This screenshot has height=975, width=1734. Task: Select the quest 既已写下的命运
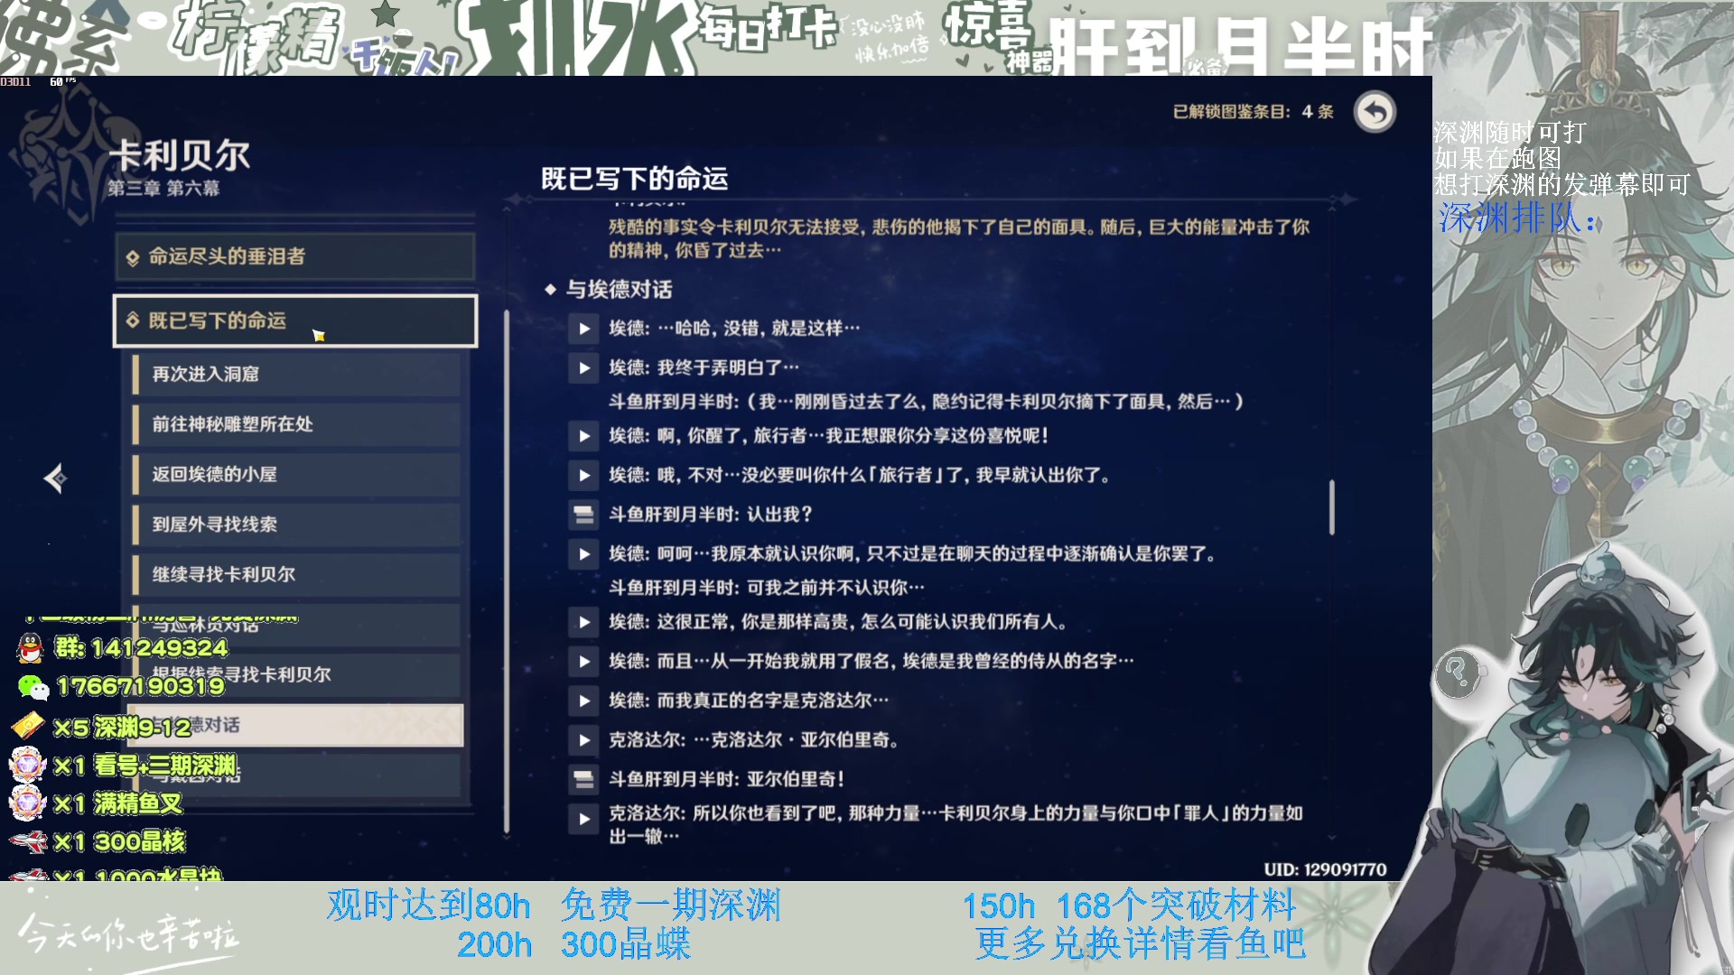(295, 320)
